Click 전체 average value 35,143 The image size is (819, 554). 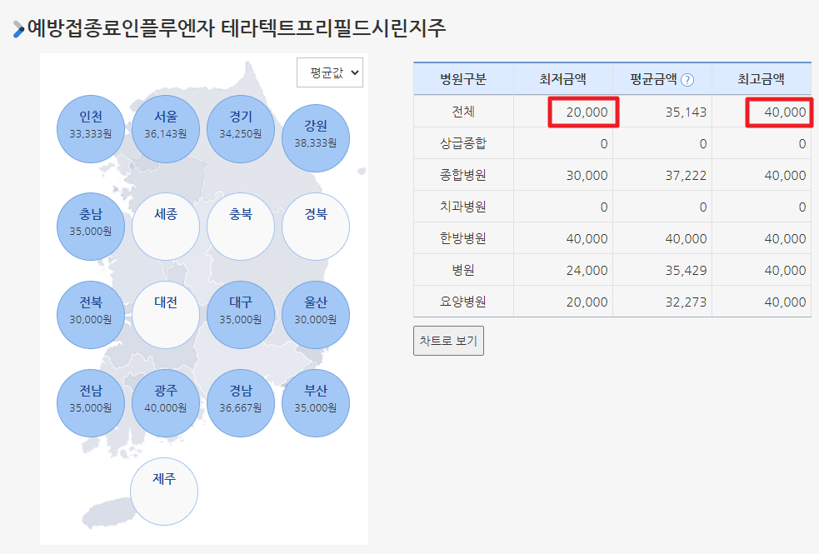point(686,112)
